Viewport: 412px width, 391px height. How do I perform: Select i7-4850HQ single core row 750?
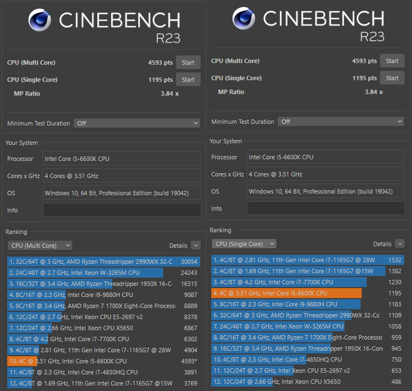coord(307,359)
